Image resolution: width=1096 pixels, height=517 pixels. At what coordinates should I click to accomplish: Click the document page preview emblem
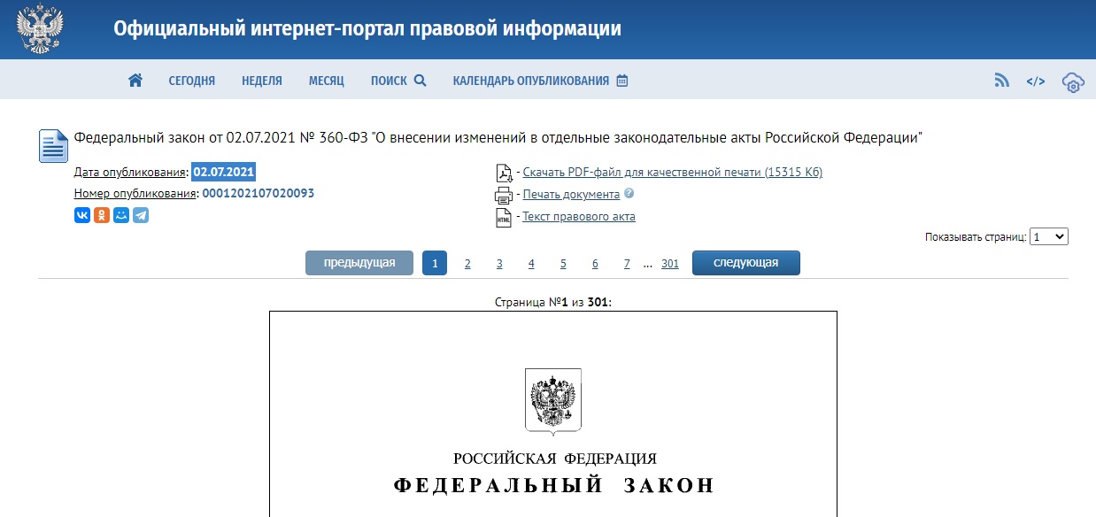[552, 401]
